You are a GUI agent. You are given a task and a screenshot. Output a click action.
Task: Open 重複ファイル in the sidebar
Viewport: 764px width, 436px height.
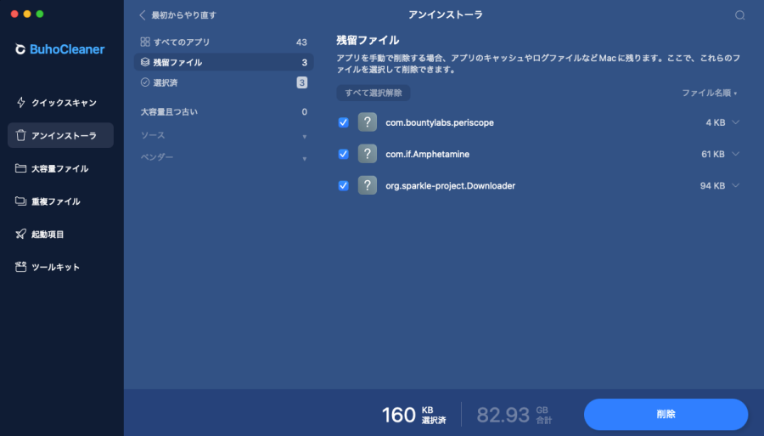[60, 201]
